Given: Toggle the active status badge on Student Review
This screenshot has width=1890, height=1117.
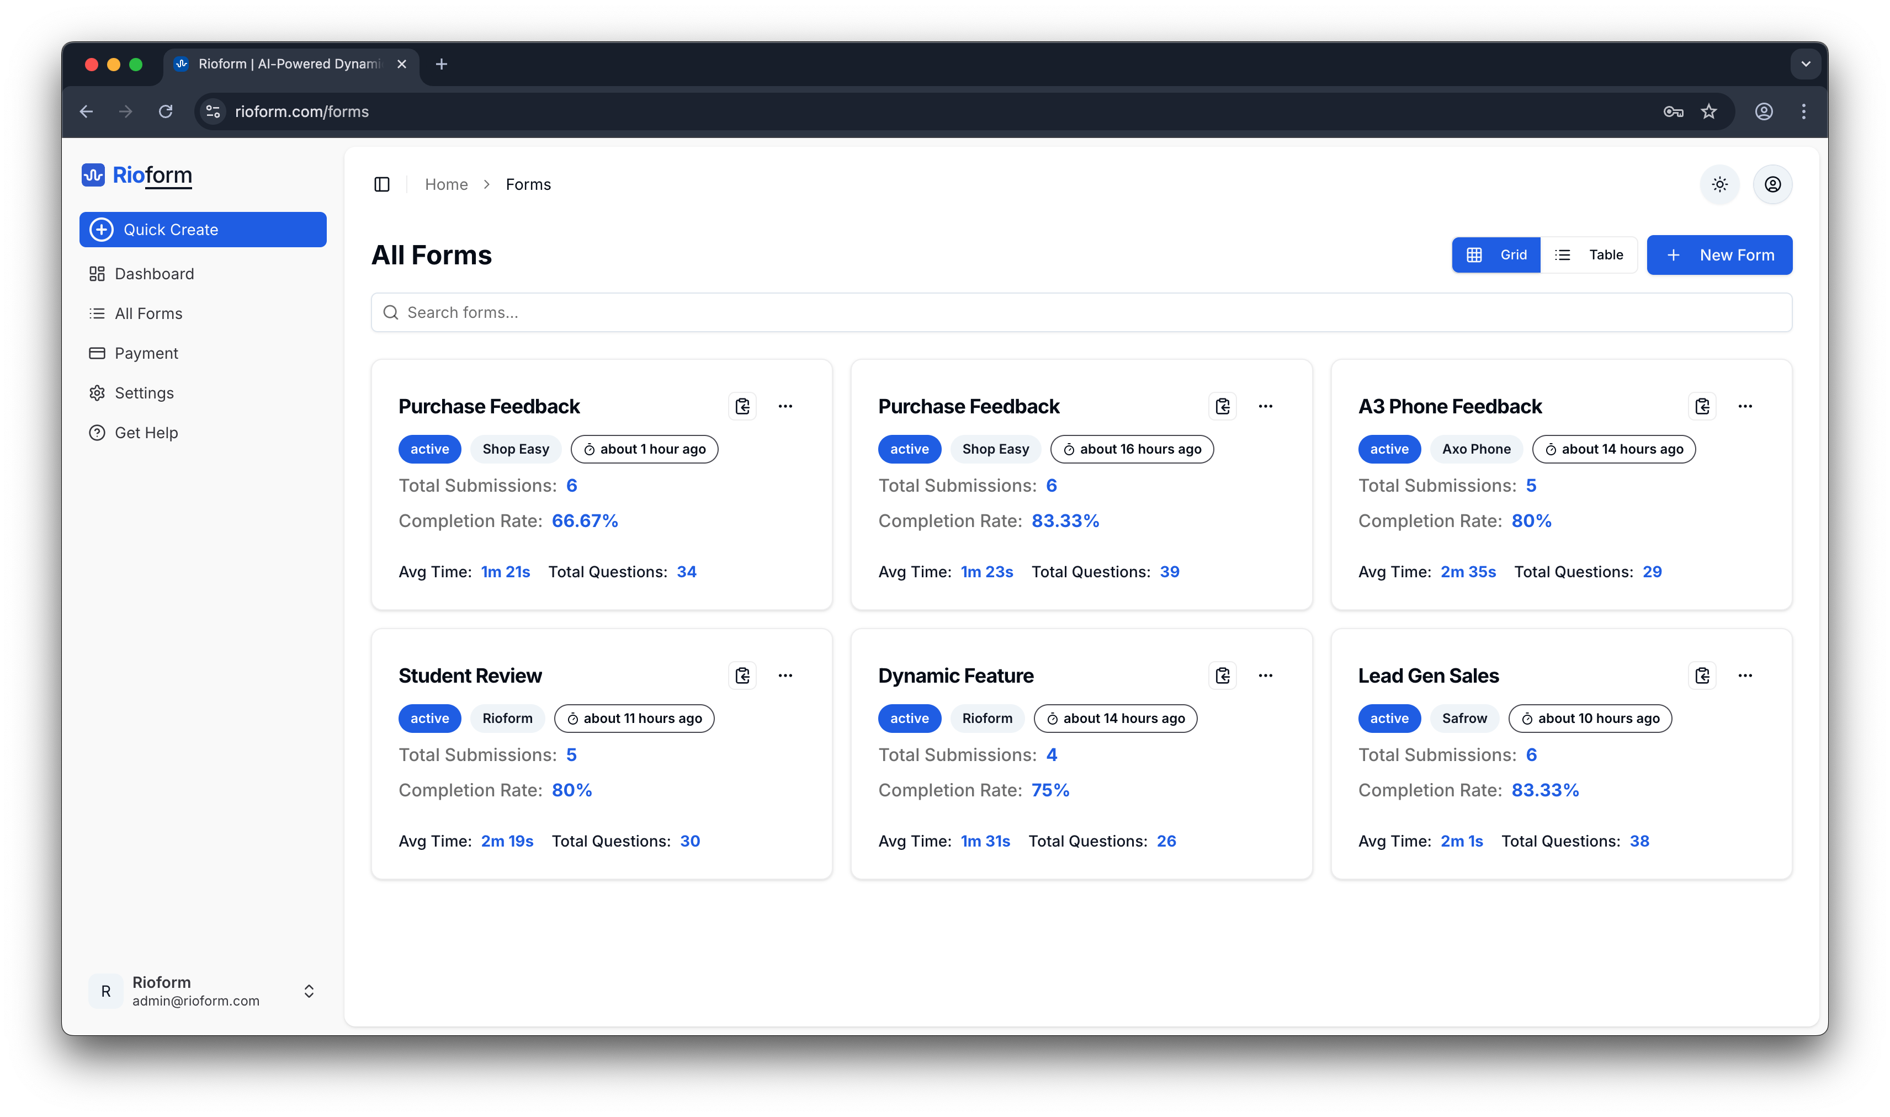Looking at the screenshot, I should tap(429, 718).
